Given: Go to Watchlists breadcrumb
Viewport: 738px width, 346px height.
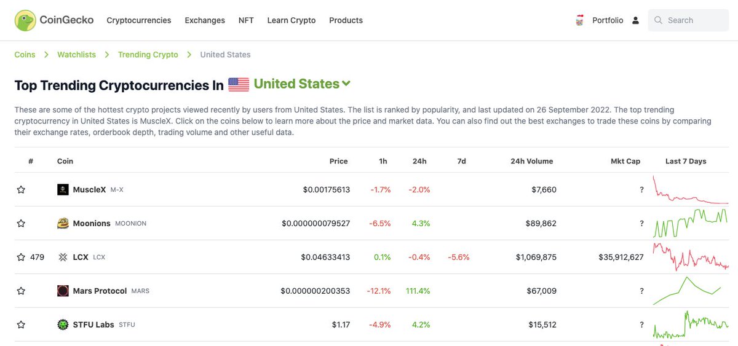Looking at the screenshot, I should click(x=76, y=55).
